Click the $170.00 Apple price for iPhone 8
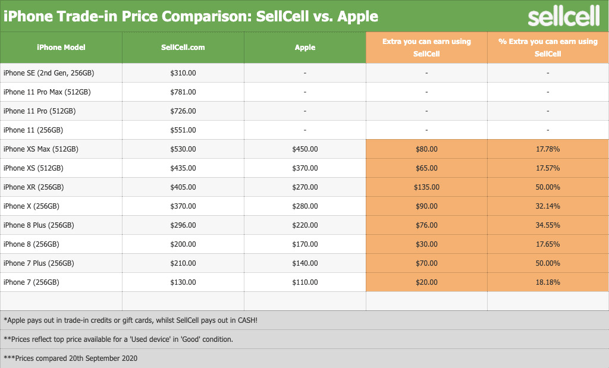 (305, 244)
